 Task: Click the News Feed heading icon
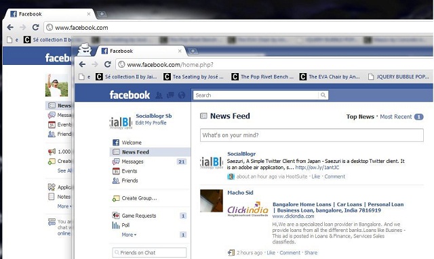pos(203,116)
